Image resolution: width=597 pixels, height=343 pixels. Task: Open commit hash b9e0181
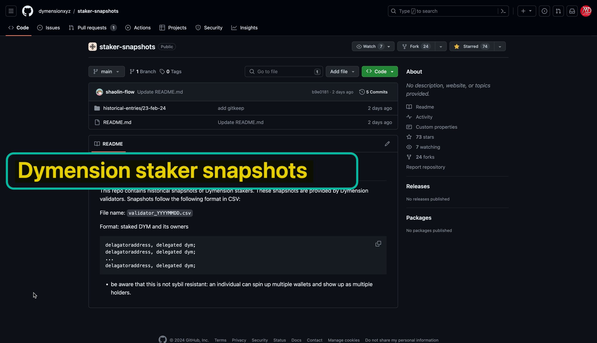coord(320,92)
